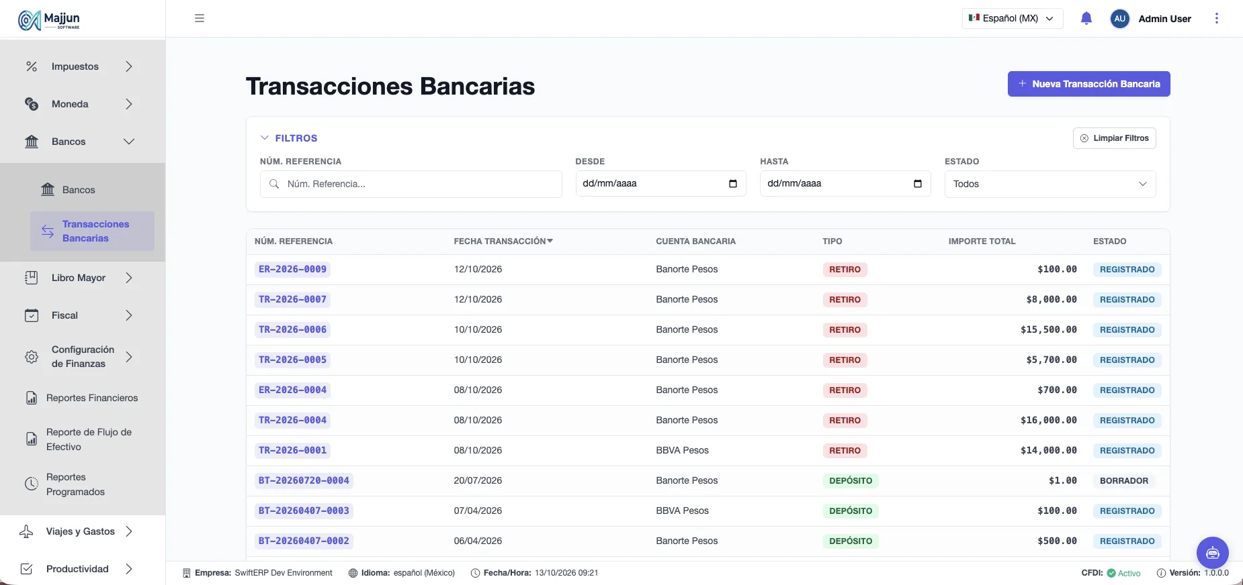Click the Reportes Financieros document icon

32,398
